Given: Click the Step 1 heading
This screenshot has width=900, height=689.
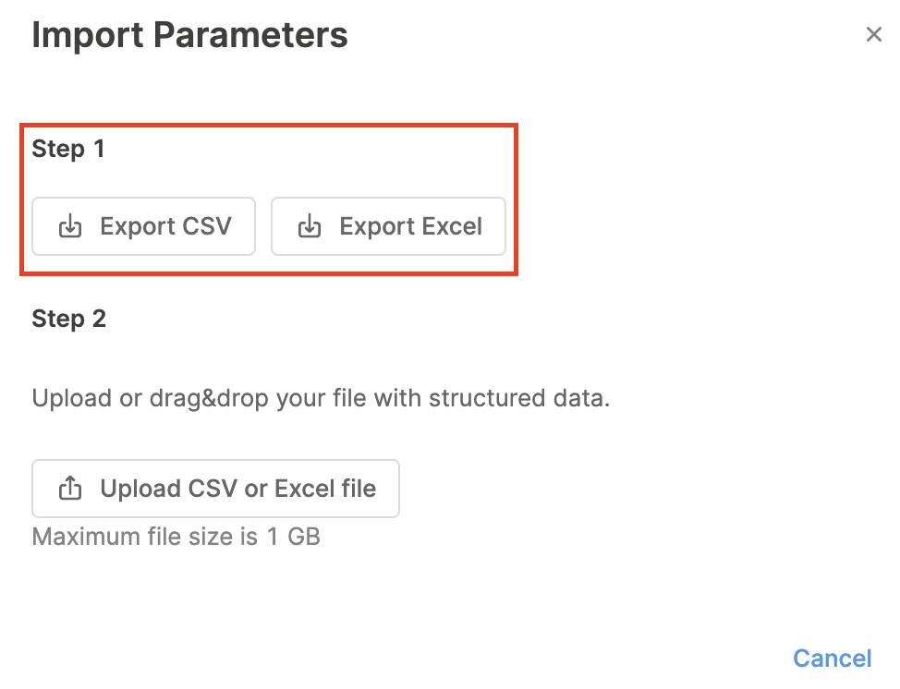Looking at the screenshot, I should coord(67,148).
